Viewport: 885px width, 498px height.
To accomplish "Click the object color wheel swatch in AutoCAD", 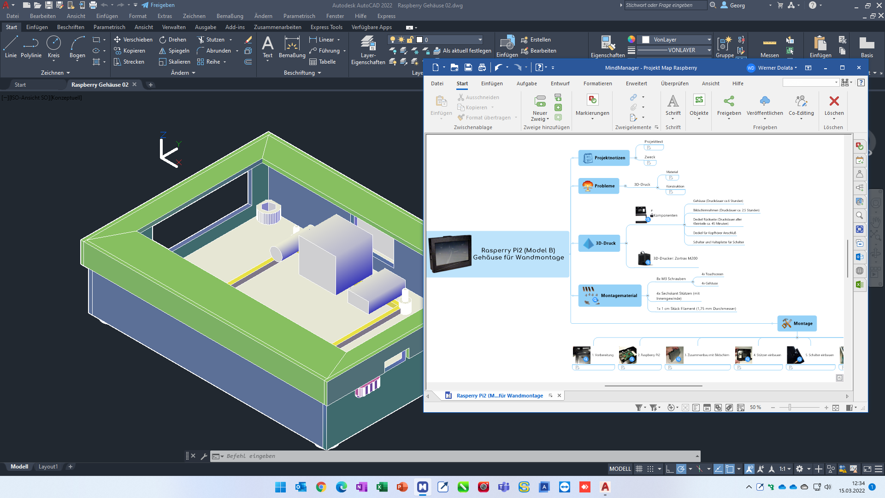I will coord(631,40).
